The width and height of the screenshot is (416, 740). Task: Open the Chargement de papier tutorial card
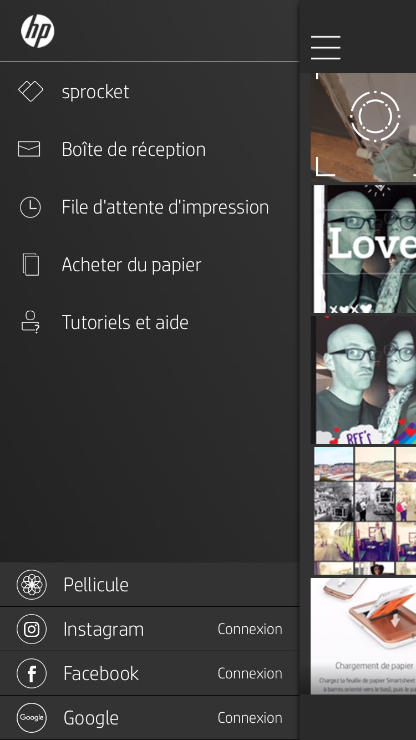[x=363, y=636]
